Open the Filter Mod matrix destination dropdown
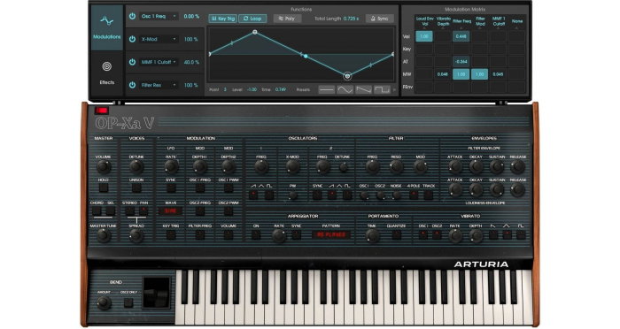Screen dimensions: 620x329 [480, 22]
